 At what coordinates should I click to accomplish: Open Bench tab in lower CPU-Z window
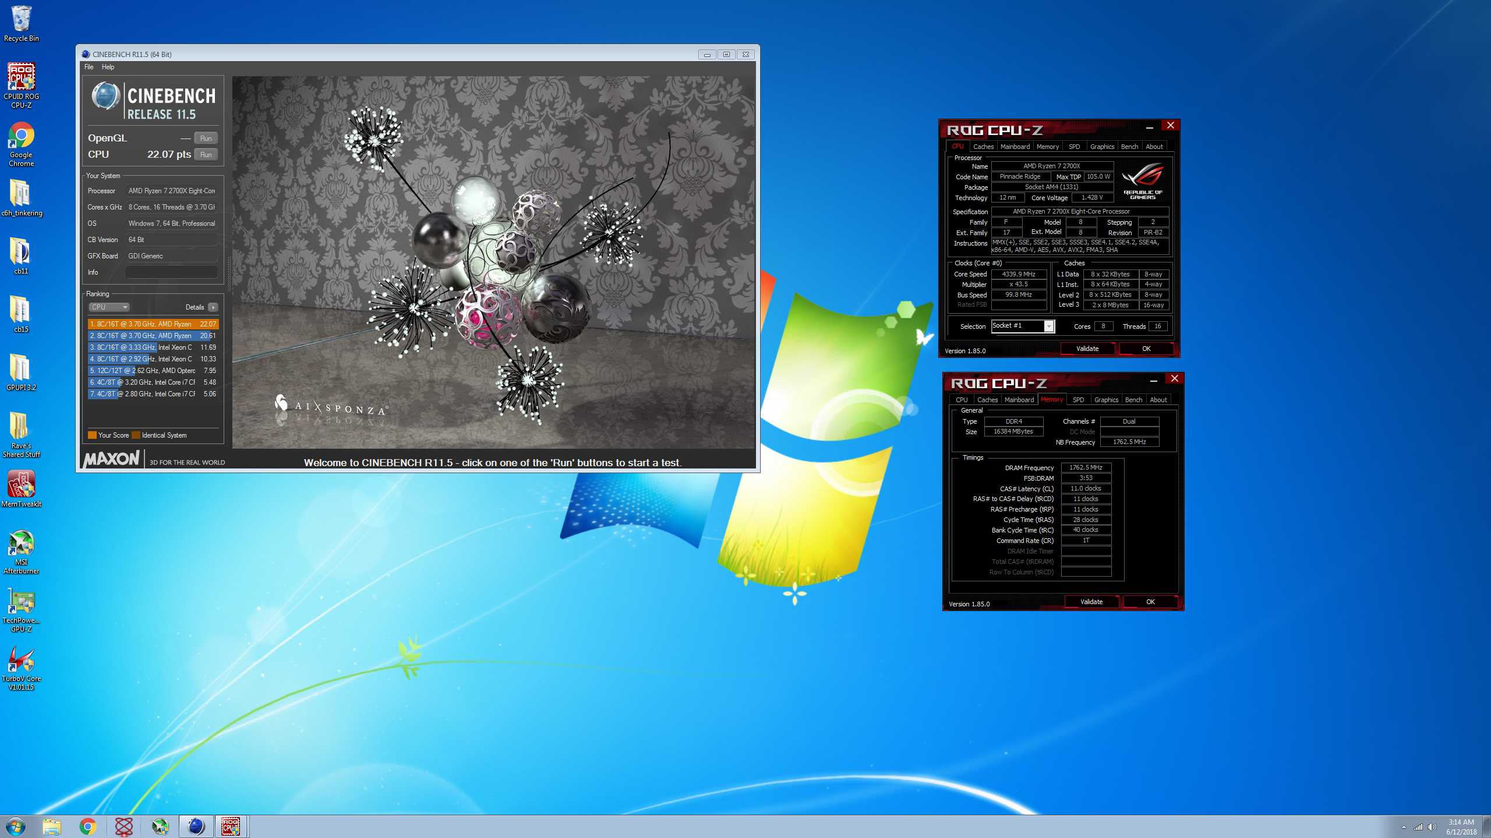click(x=1133, y=400)
